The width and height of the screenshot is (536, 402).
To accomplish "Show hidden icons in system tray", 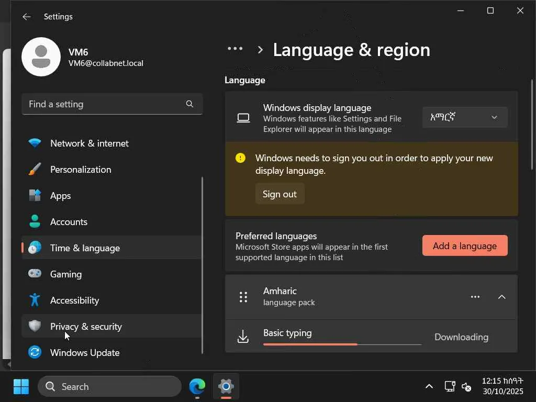I will (x=429, y=387).
